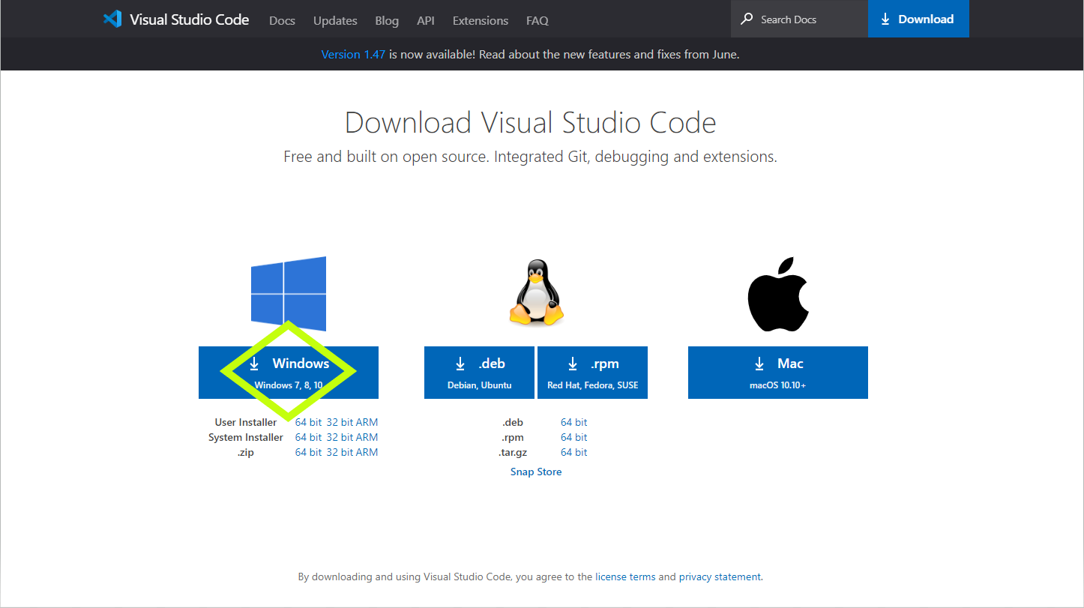The width and height of the screenshot is (1084, 608).
Task: Click the Version 1.47 link
Action: pos(353,54)
